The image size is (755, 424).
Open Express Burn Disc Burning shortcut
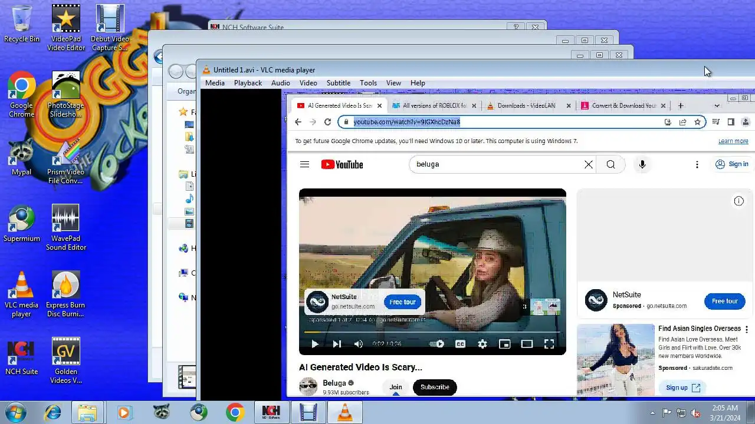(x=66, y=294)
